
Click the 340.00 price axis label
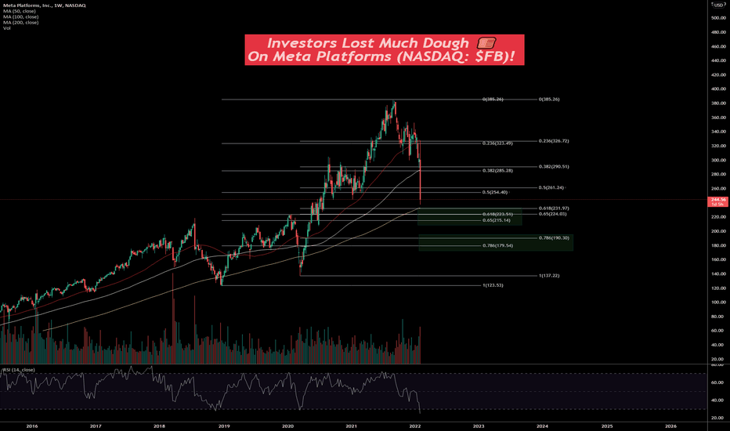(x=718, y=132)
